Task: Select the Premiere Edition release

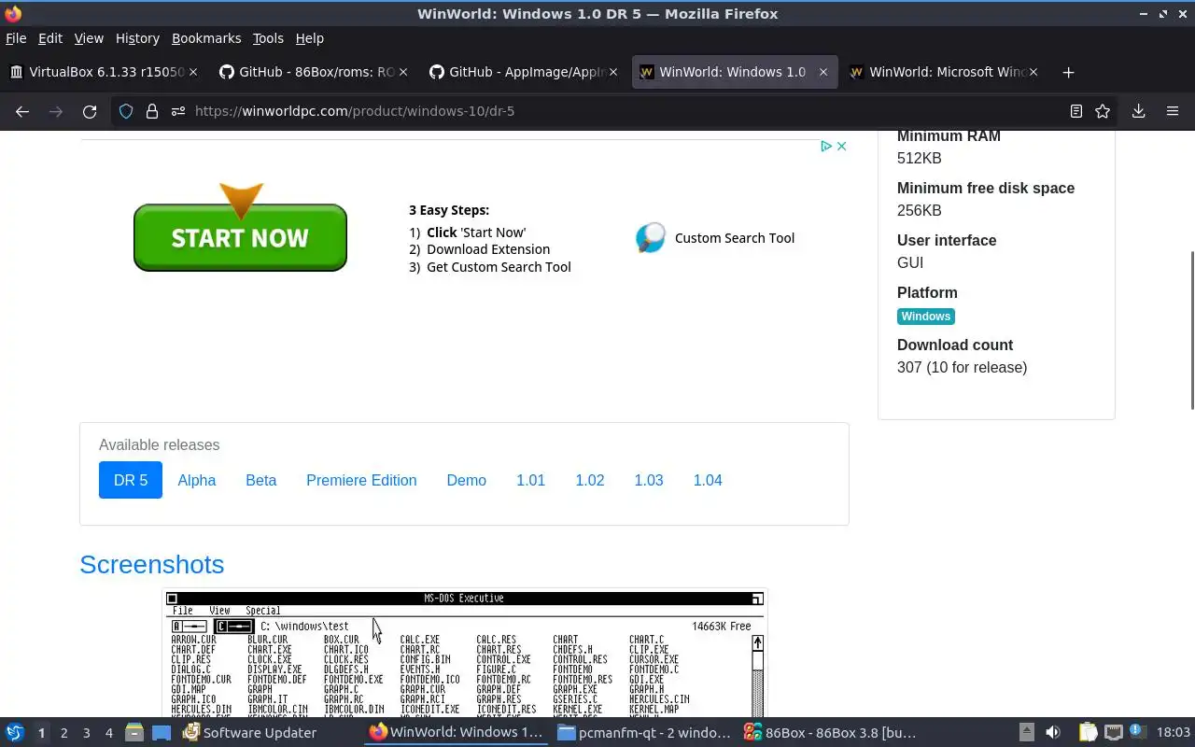Action: coord(361,480)
